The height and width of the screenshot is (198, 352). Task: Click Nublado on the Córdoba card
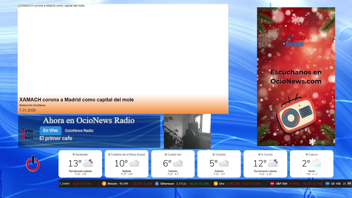coord(219,171)
